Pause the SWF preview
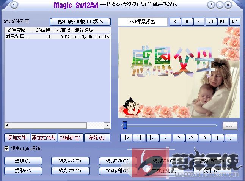This screenshot has height=181, width=245. (x=139, y=138)
